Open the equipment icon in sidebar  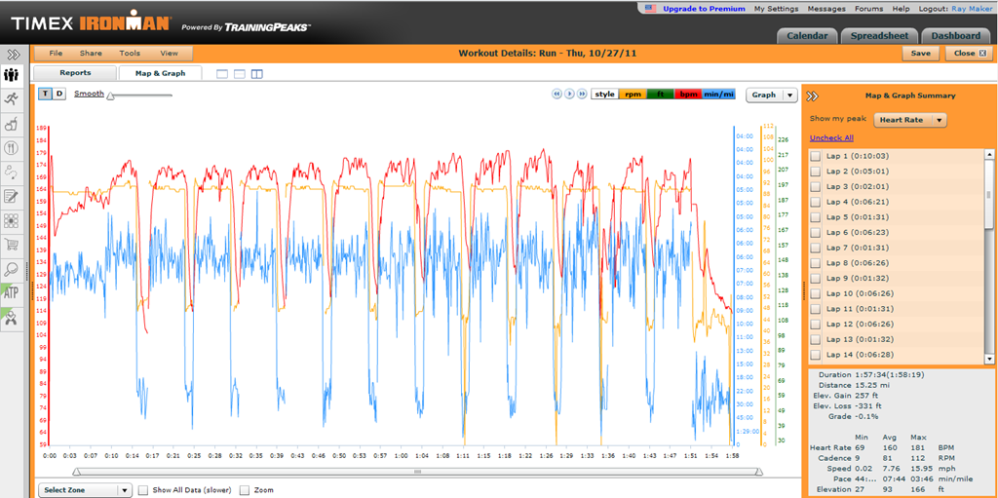tap(11, 124)
